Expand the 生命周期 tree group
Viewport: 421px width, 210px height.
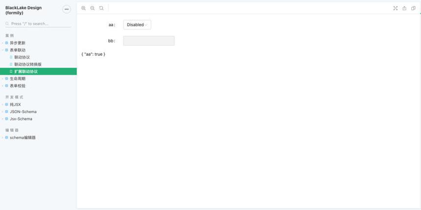pos(38,79)
